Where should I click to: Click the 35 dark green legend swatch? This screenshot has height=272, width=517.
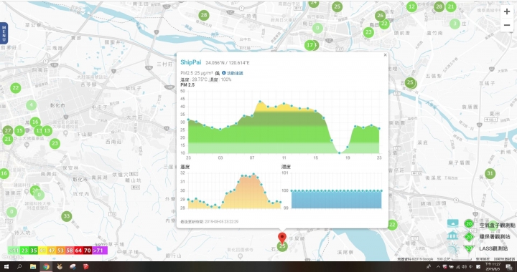pyautogui.click(x=34, y=251)
